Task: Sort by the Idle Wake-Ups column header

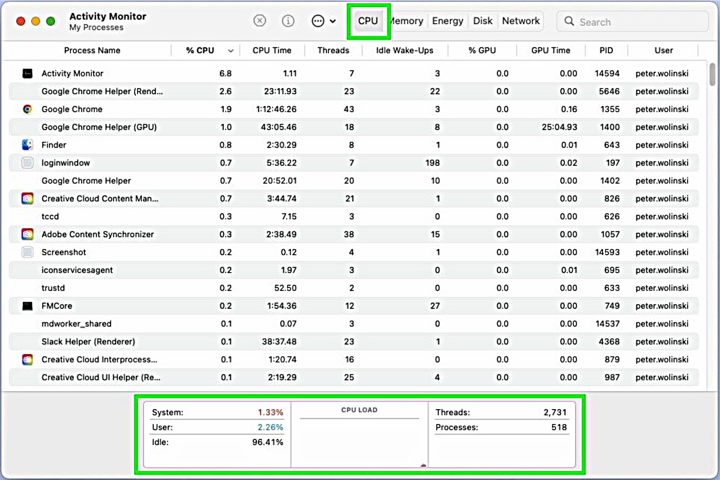Action: tap(404, 50)
